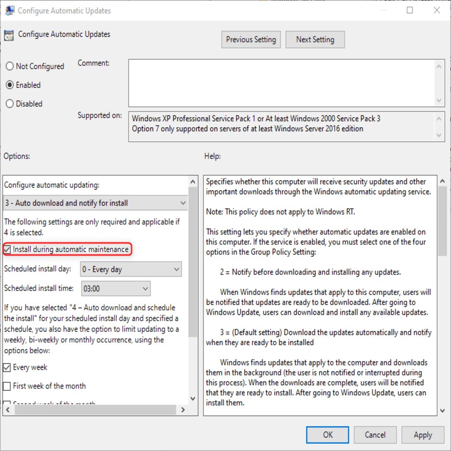Click the policy icon beside Configure Automatic Updates heading
451x451 pixels.
[9, 35]
